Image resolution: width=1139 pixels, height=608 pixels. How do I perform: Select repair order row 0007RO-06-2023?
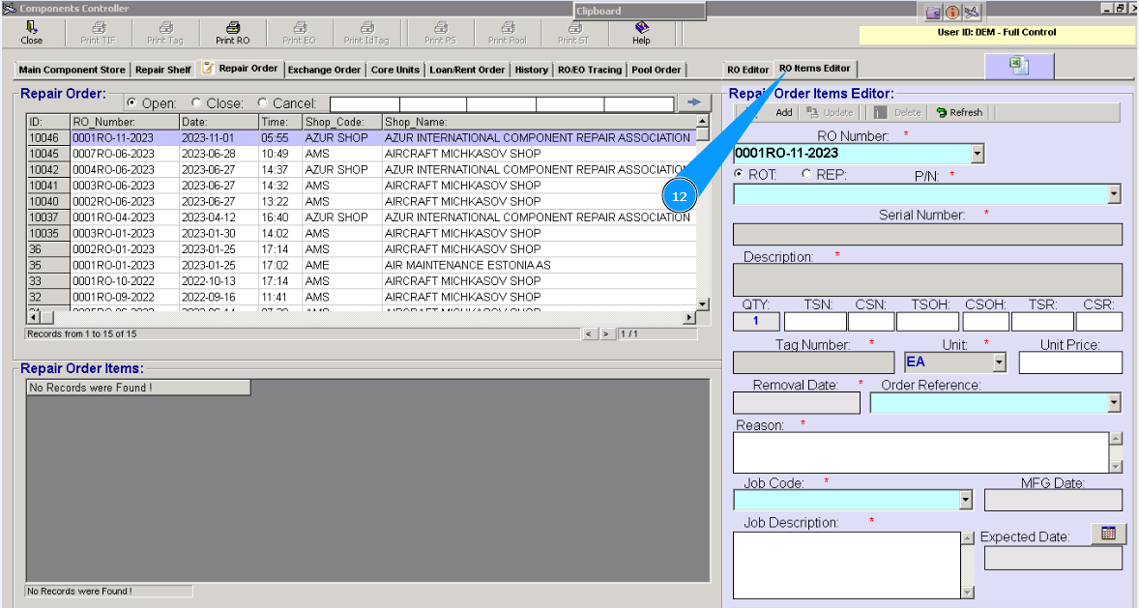pyautogui.click(x=112, y=154)
